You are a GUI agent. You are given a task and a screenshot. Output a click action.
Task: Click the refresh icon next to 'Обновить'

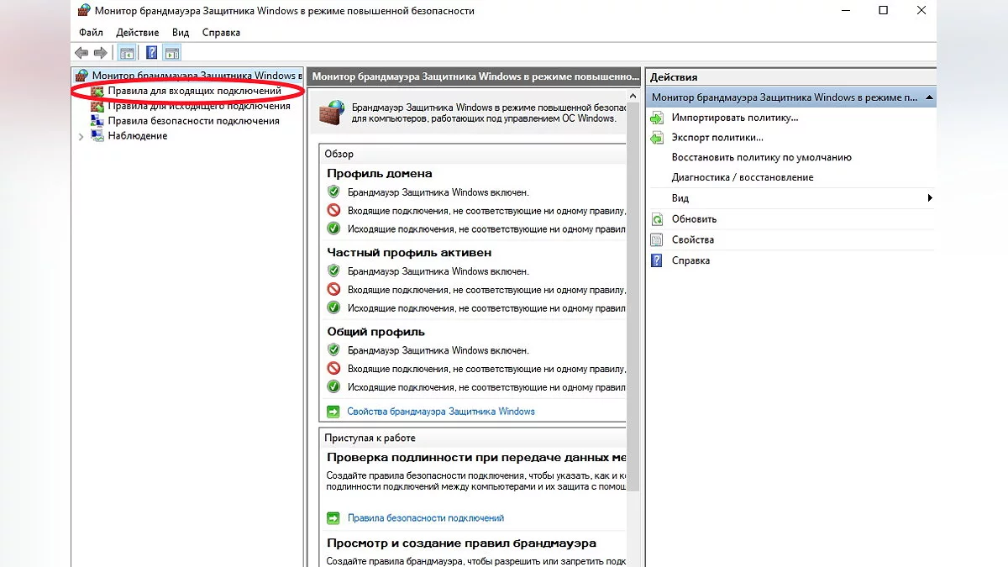click(x=657, y=219)
